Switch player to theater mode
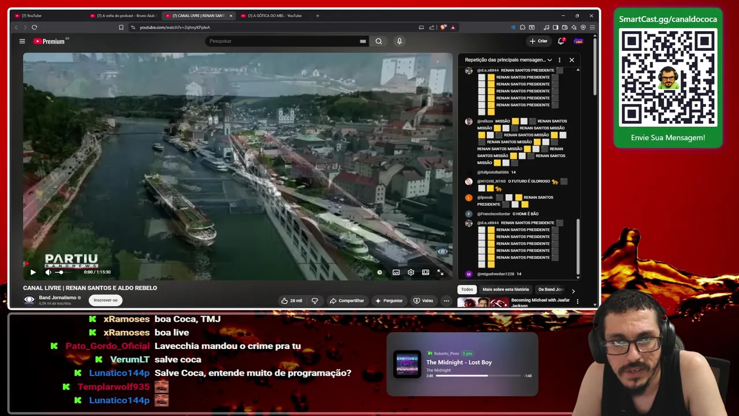The height and width of the screenshot is (416, 739). coord(426,272)
